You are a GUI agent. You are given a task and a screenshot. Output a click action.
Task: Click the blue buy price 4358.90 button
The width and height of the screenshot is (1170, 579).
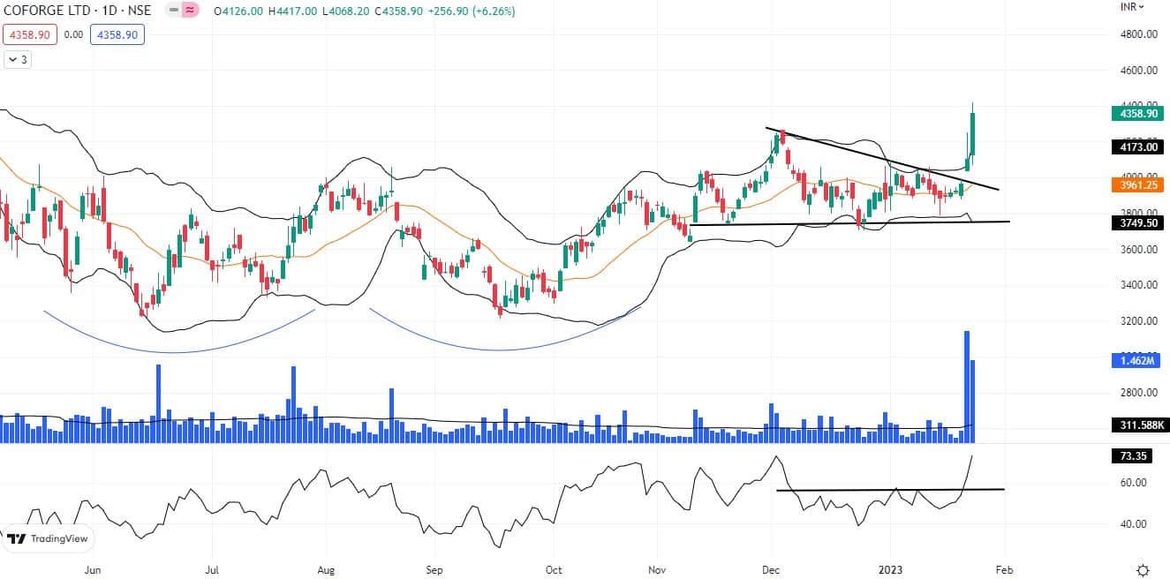[117, 35]
